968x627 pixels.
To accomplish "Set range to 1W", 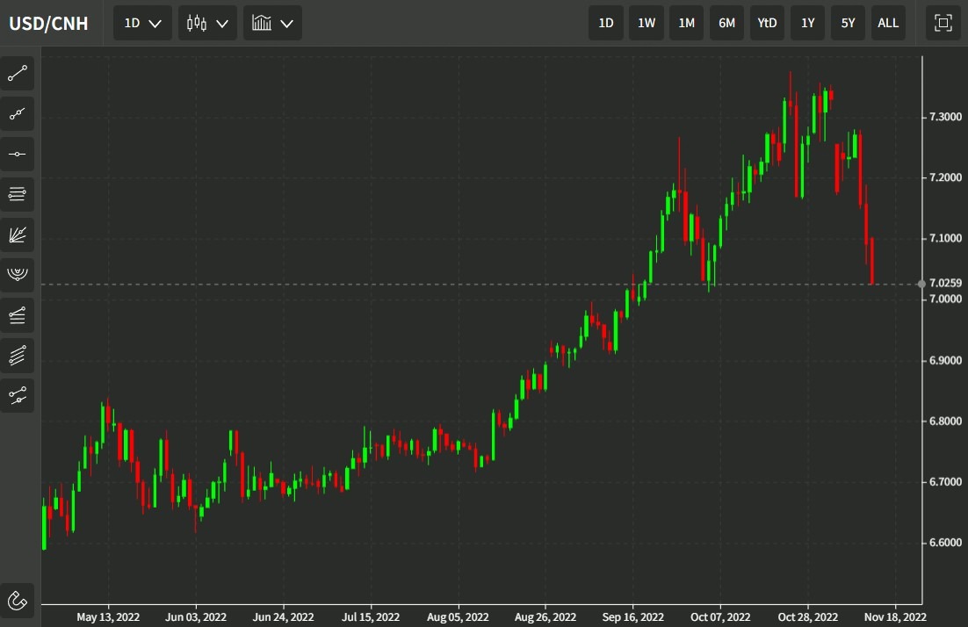I will tap(647, 24).
